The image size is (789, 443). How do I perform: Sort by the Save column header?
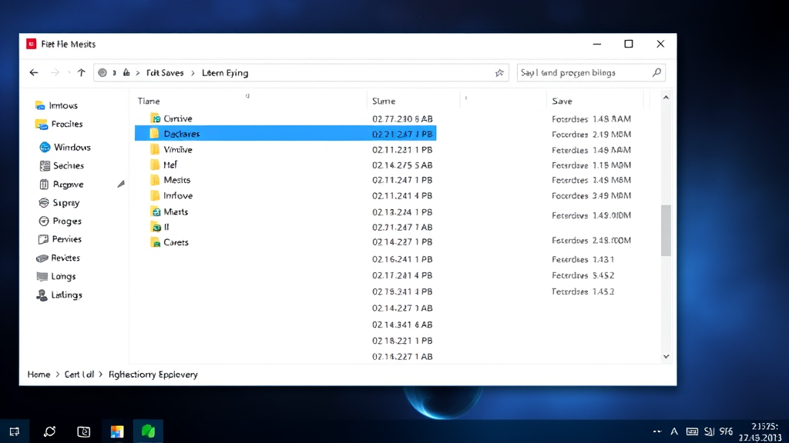click(x=562, y=100)
